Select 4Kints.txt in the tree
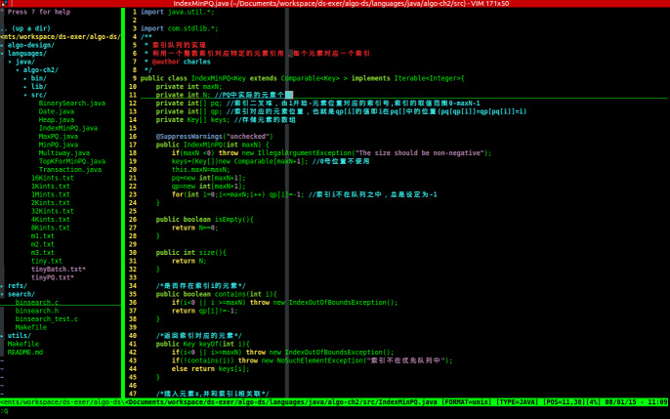 (x=51, y=220)
